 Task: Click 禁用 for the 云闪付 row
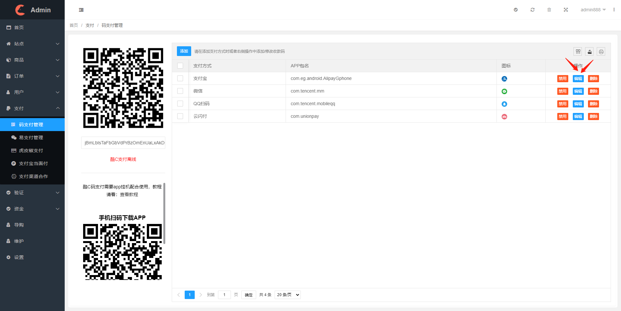(562, 117)
